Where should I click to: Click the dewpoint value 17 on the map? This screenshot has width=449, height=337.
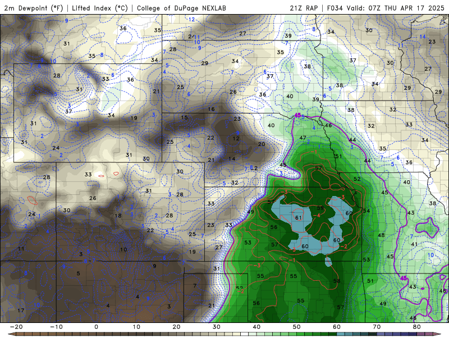[x=21, y=311]
